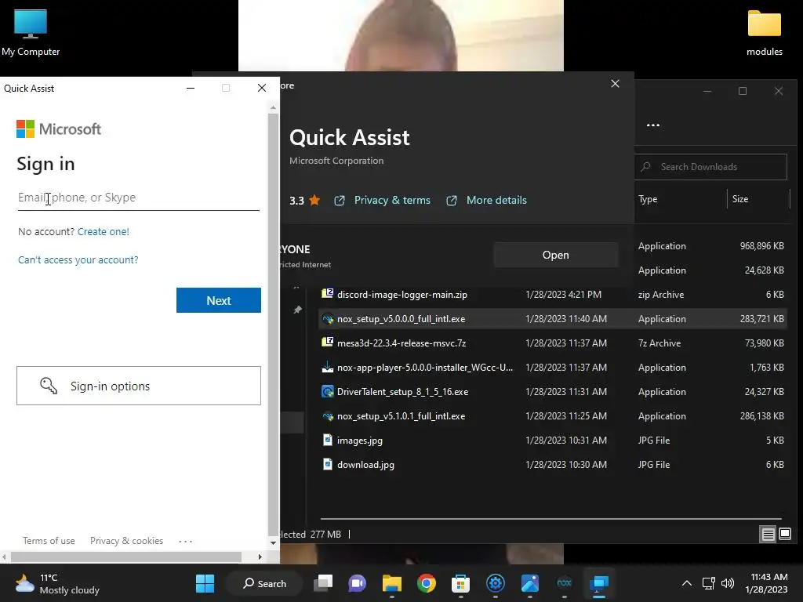
Task: Open More details link in Store
Action: click(x=496, y=200)
